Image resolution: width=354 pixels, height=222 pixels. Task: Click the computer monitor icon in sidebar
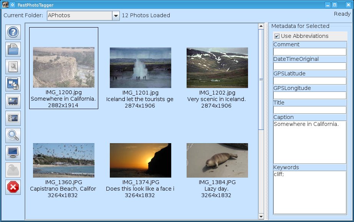click(x=13, y=153)
